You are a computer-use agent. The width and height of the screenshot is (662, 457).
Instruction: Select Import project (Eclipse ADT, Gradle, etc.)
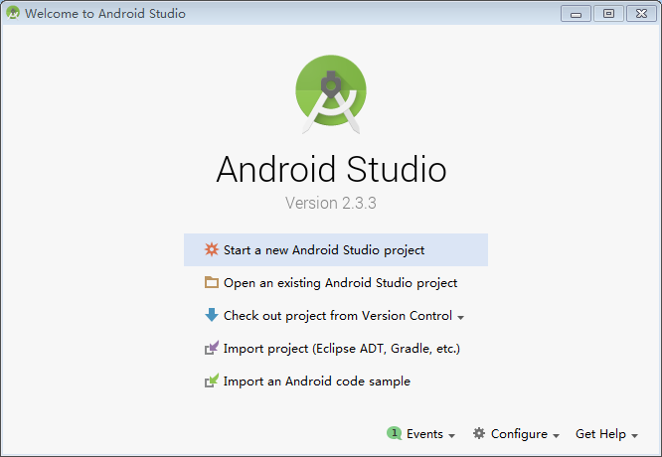pos(341,349)
